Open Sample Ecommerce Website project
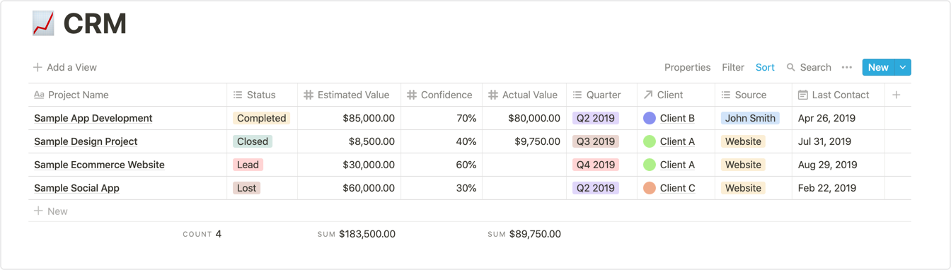The image size is (951, 270). click(x=99, y=165)
